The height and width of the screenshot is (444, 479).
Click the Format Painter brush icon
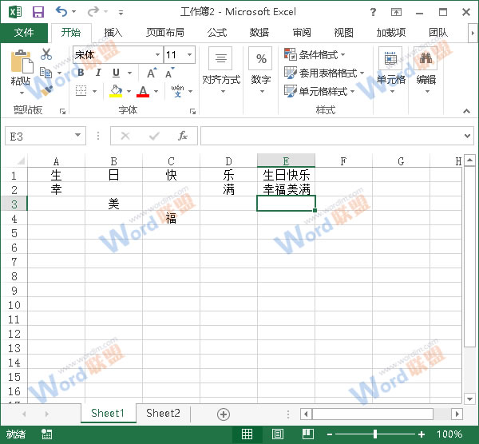[x=46, y=90]
